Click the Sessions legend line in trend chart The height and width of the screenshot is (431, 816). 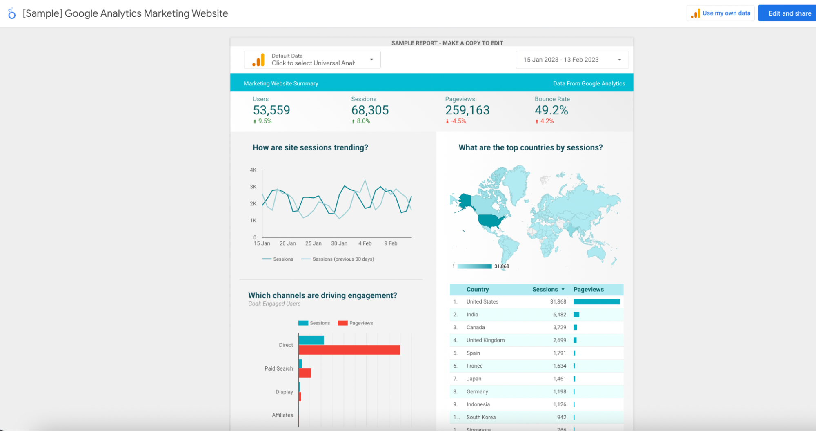[267, 259]
